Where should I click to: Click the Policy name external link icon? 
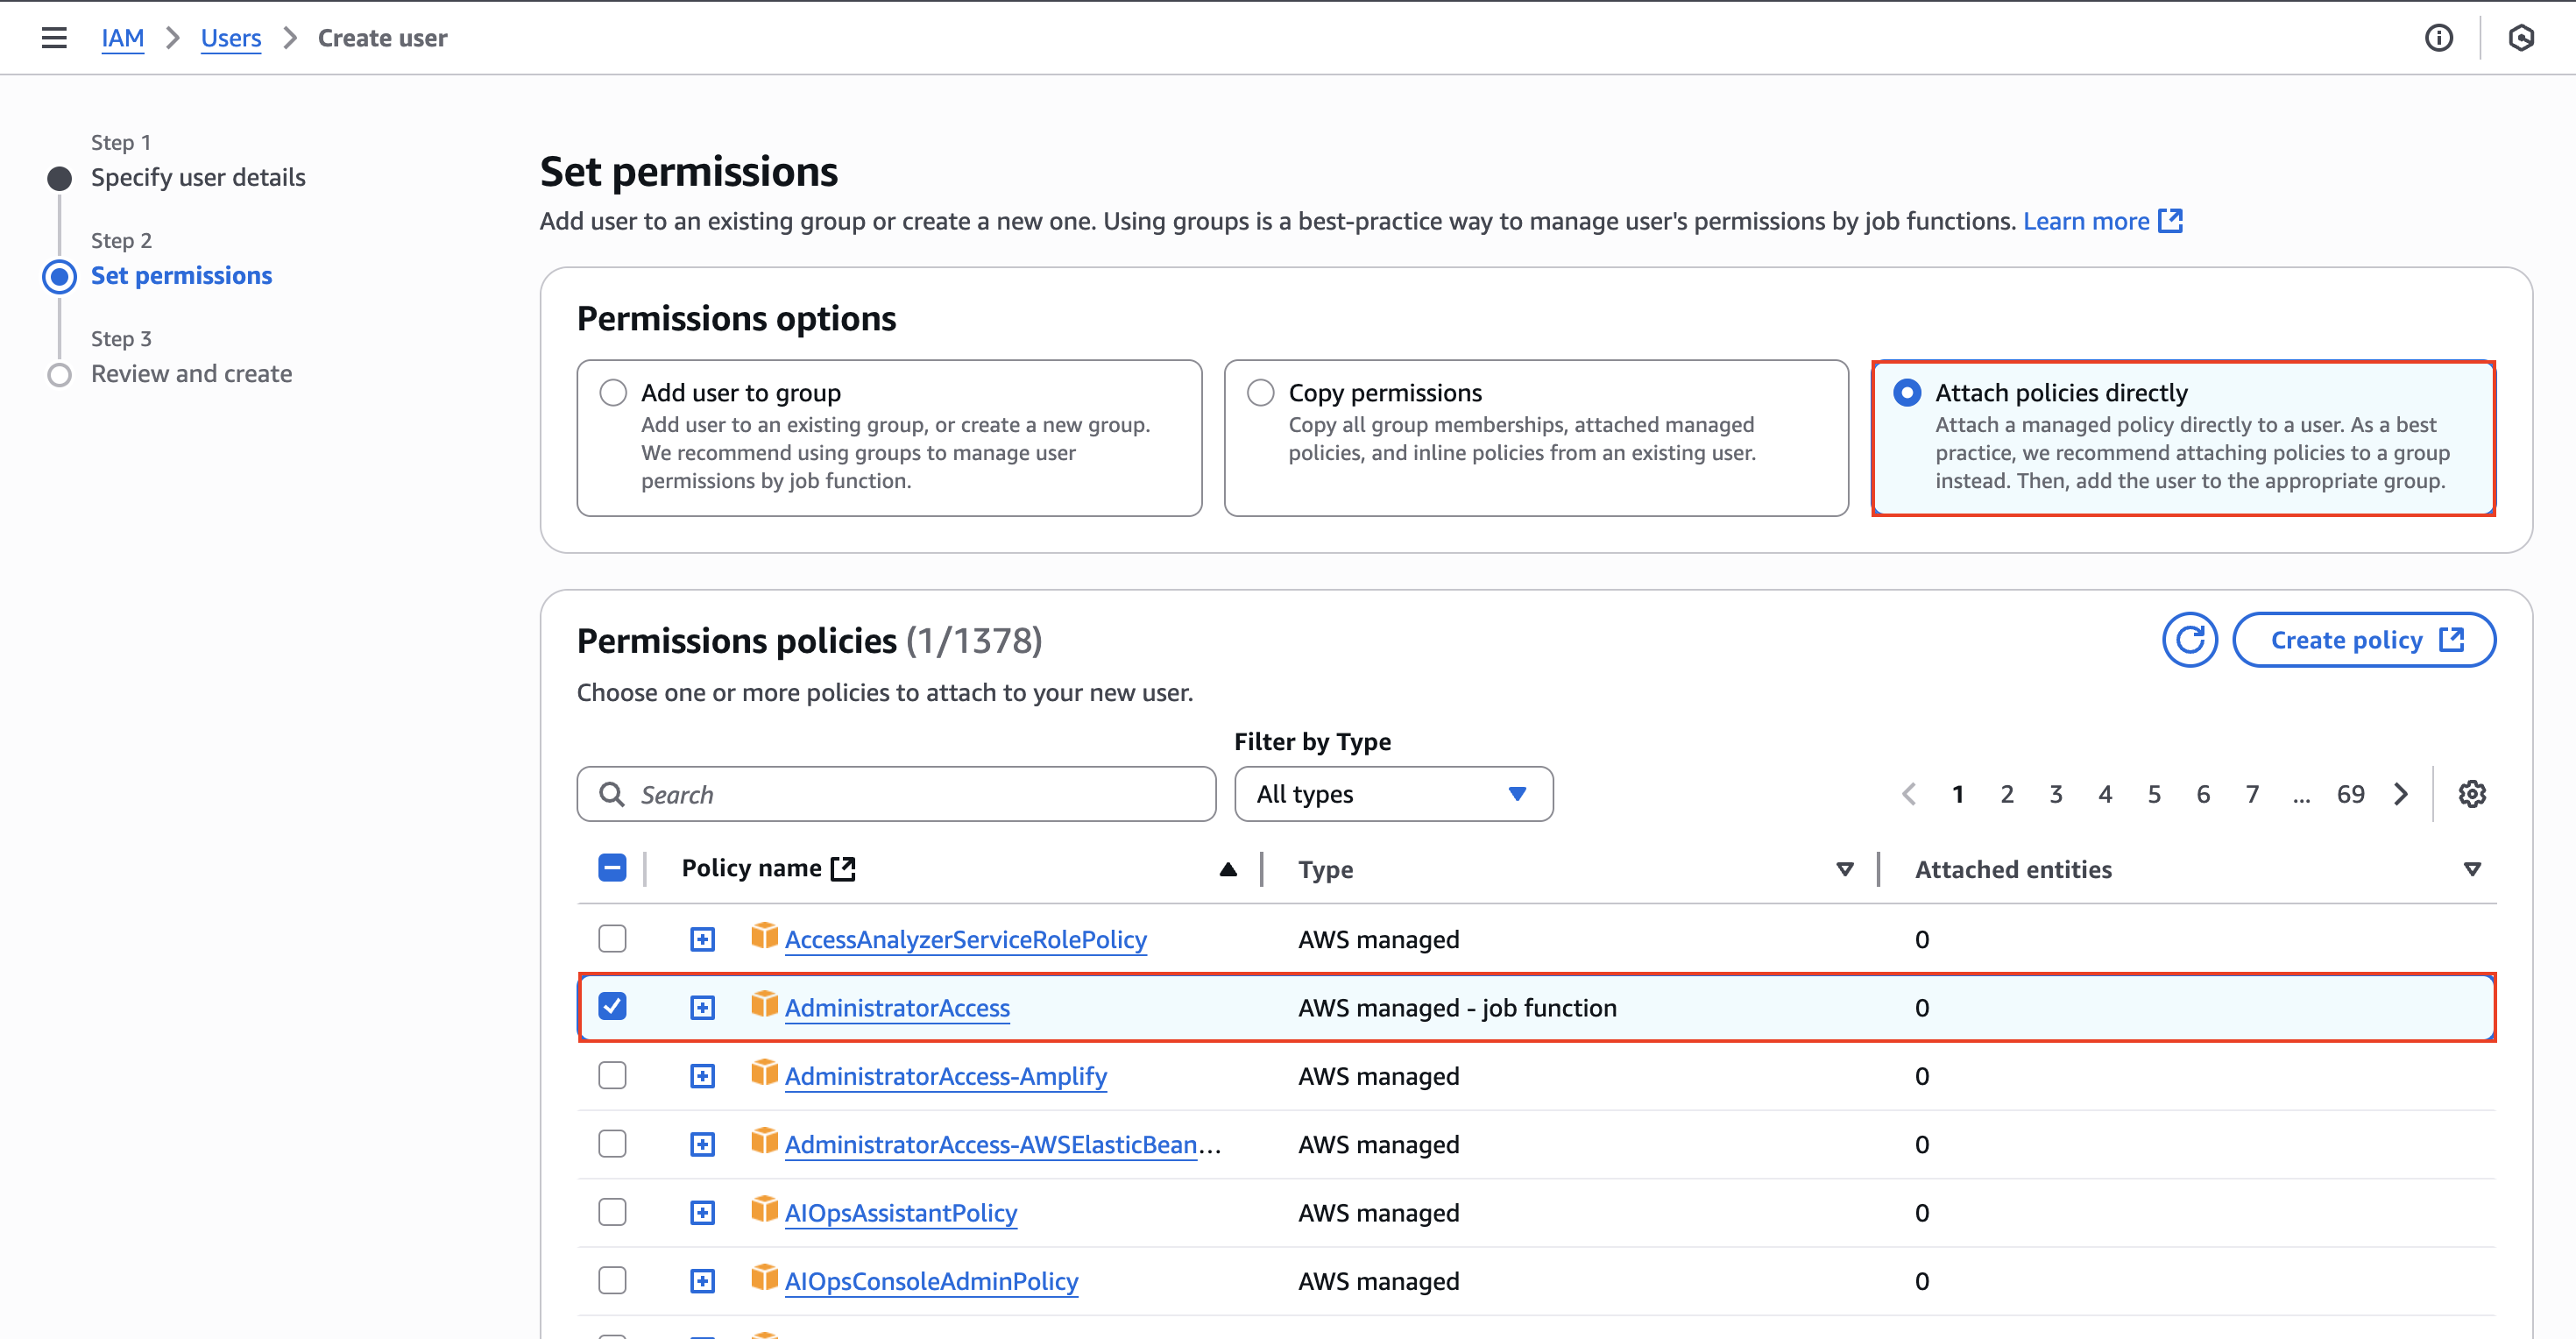[x=844, y=868]
